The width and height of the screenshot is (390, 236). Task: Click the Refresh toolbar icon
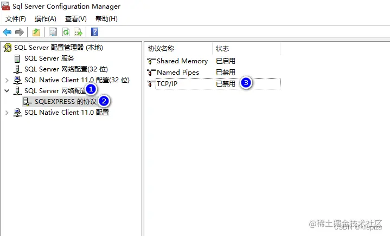pos(66,32)
